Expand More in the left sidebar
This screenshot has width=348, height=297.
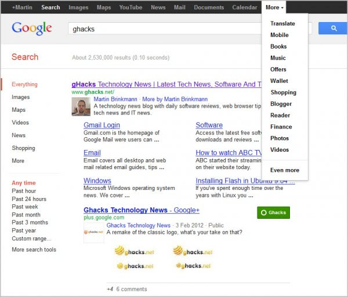tap(18, 161)
